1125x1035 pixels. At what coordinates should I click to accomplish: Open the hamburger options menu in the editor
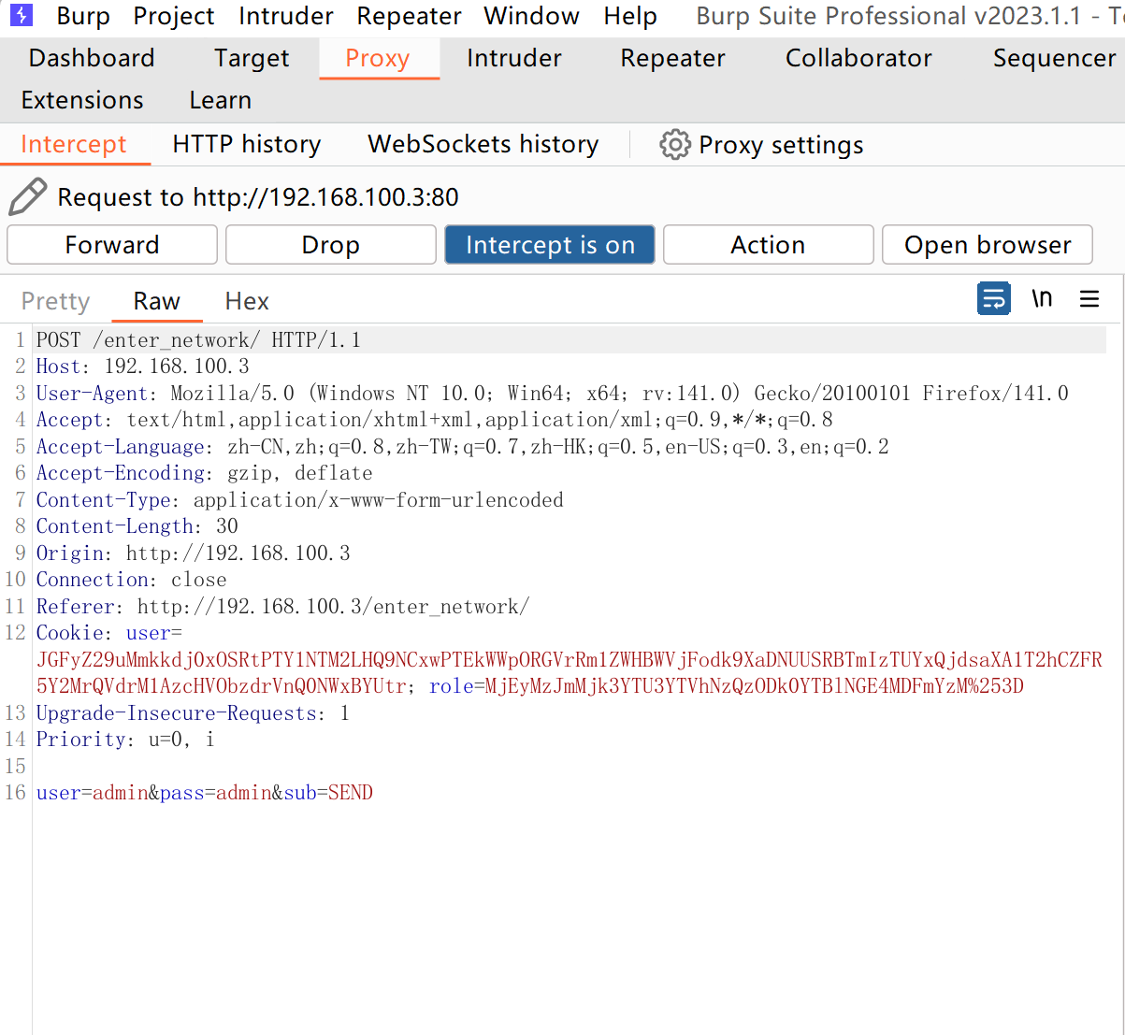1089,299
